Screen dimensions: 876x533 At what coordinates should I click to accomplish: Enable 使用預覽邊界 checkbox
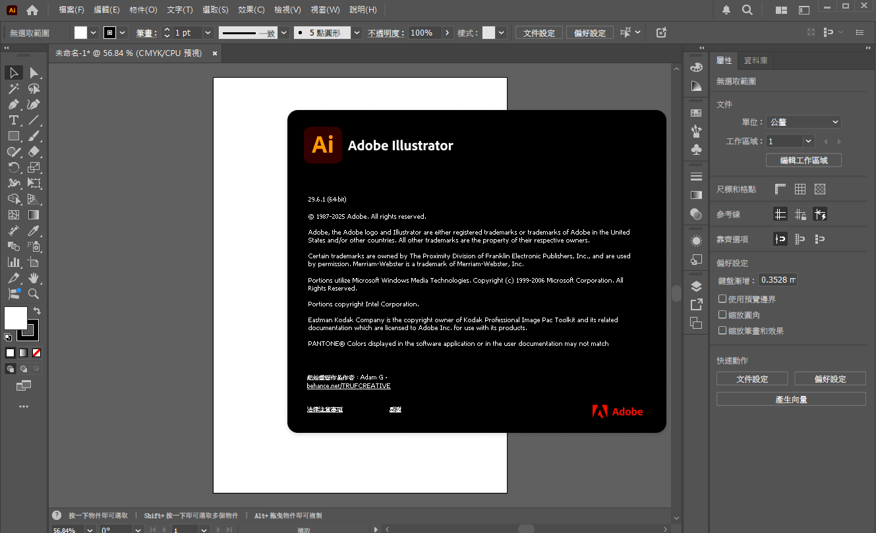pyautogui.click(x=722, y=299)
